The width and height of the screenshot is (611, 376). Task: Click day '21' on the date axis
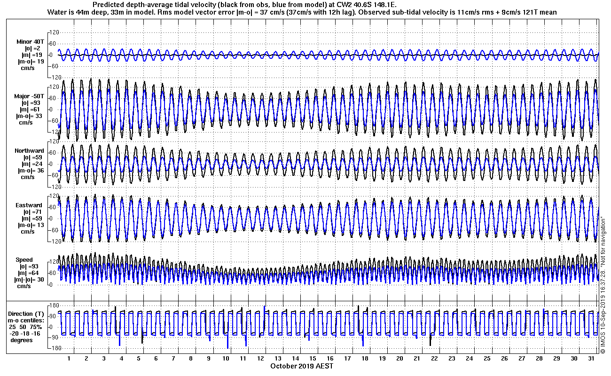[417, 359]
